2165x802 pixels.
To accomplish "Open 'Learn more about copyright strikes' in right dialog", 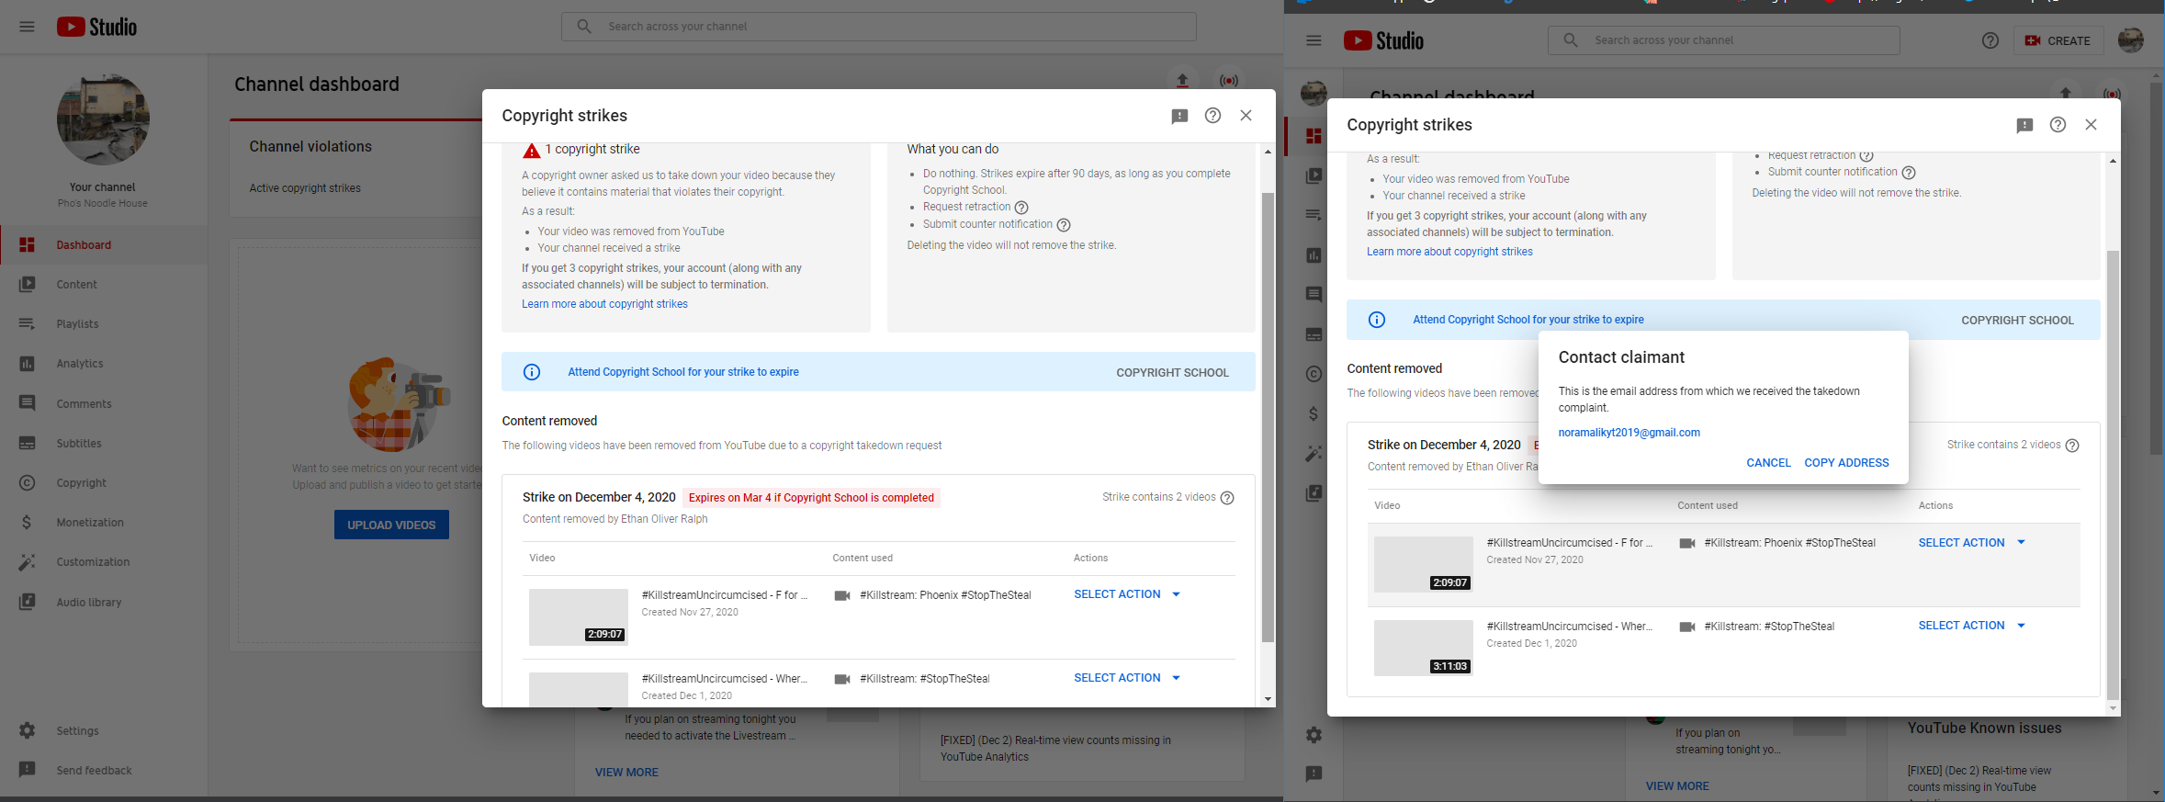I will [1449, 252].
